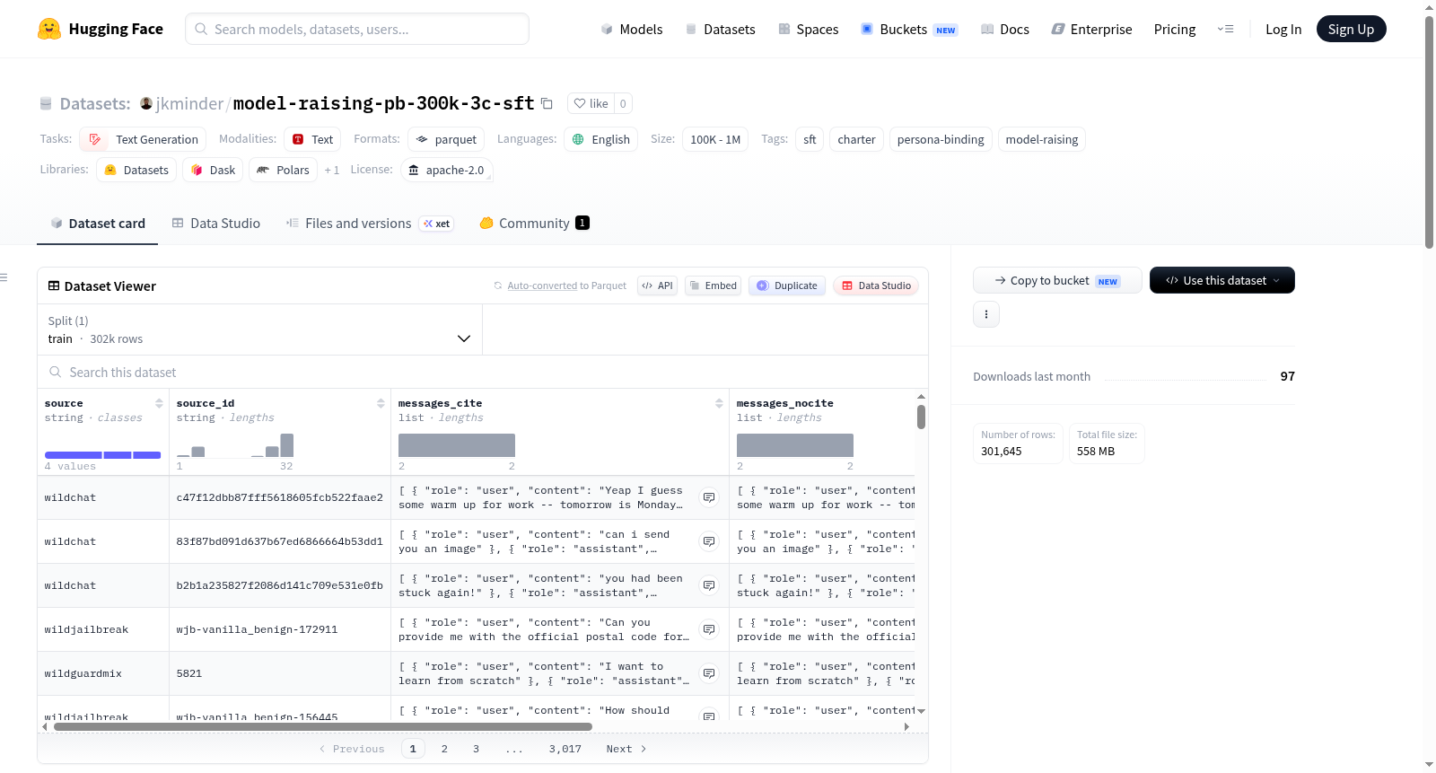
Task: Expand the wildchat 83f87b row messages_cite cell
Action: (709, 541)
